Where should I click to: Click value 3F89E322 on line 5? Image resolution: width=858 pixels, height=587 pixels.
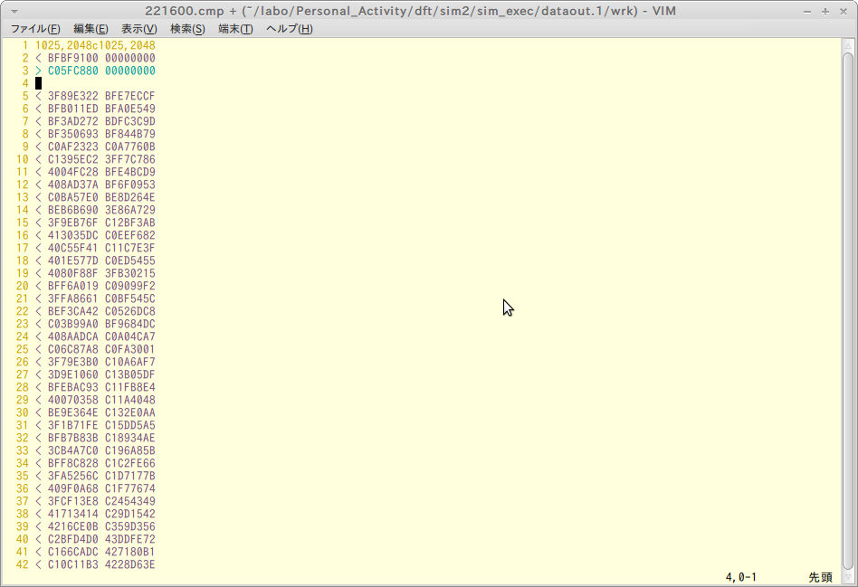click(73, 96)
